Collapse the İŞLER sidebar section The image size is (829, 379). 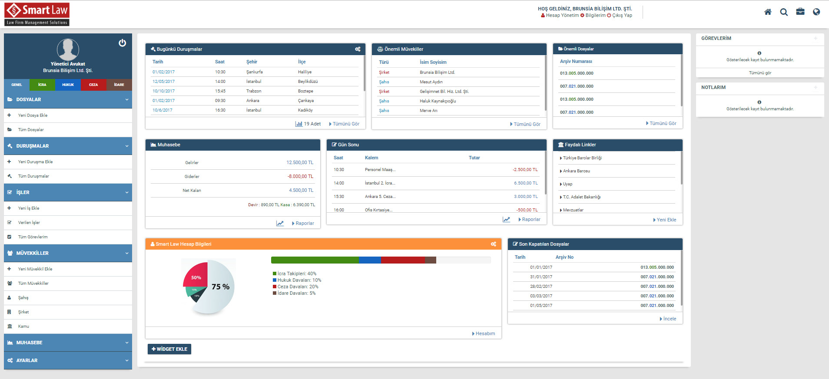(68, 192)
